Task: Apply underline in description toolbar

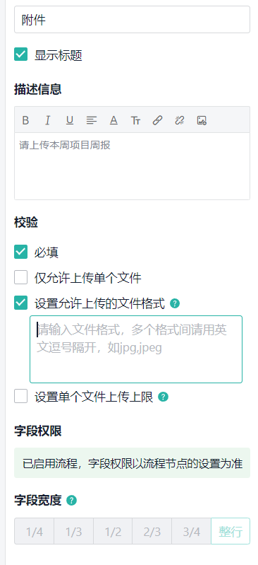Action: [69, 120]
